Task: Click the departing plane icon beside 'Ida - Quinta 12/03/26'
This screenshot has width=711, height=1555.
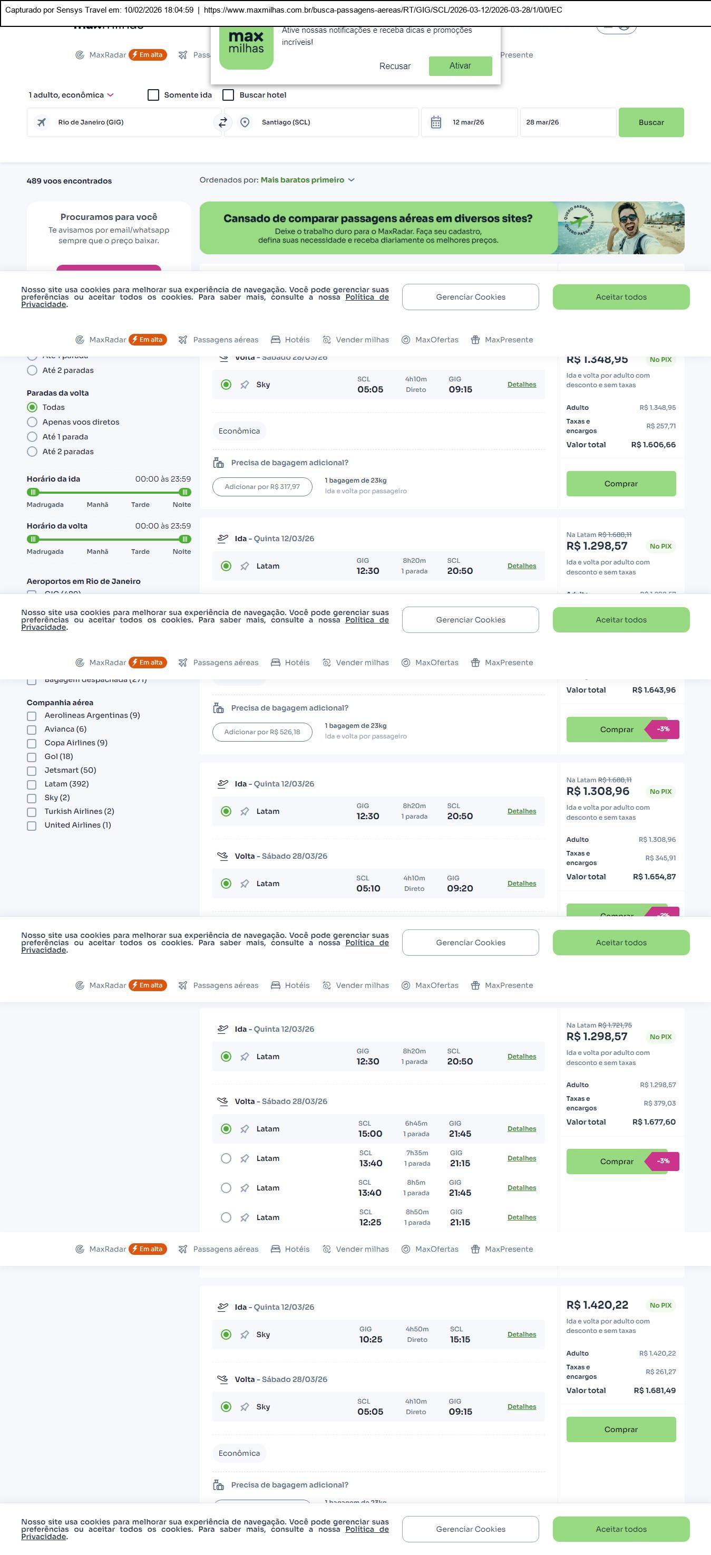Action: 222,539
